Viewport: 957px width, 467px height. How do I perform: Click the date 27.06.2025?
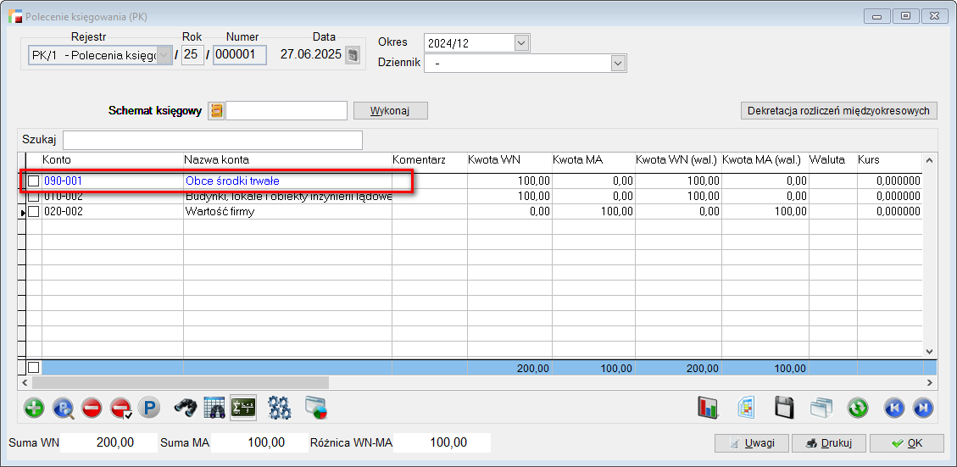click(x=310, y=54)
